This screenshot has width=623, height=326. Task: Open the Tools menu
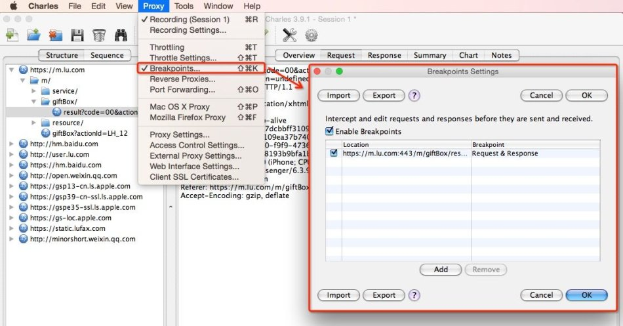coord(184,6)
